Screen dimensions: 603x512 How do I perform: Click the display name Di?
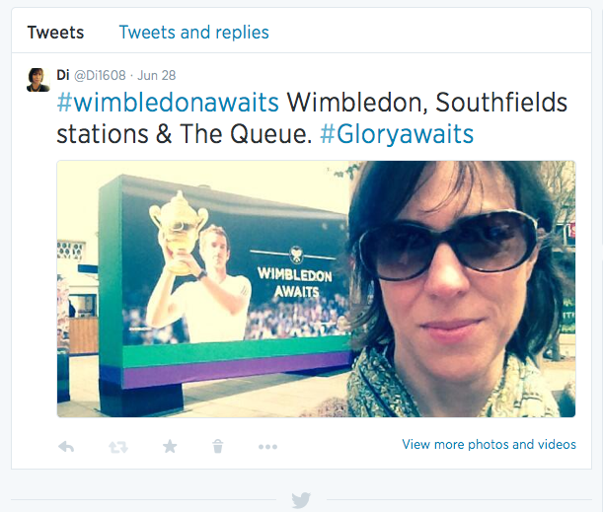pos(63,76)
